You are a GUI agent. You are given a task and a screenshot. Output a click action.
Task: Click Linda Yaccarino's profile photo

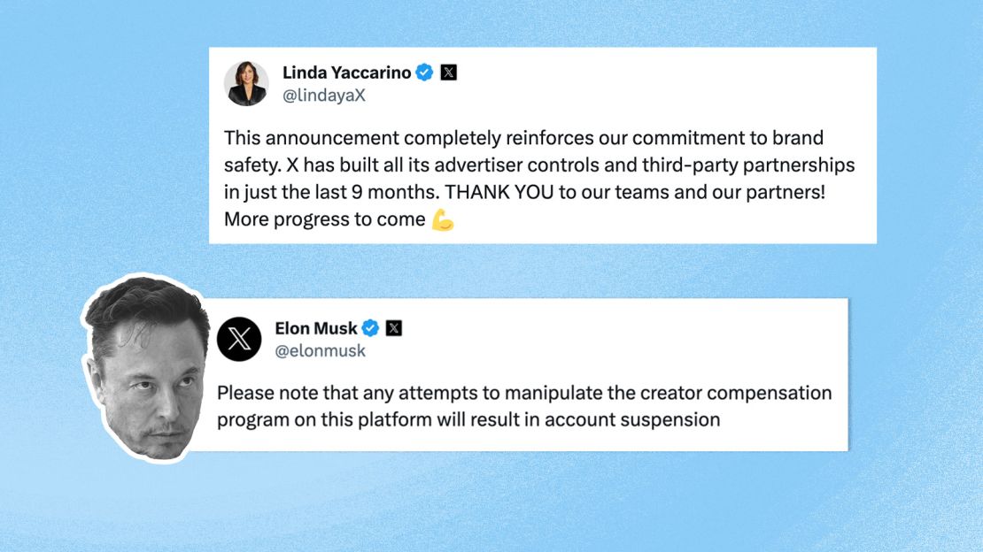point(246,83)
